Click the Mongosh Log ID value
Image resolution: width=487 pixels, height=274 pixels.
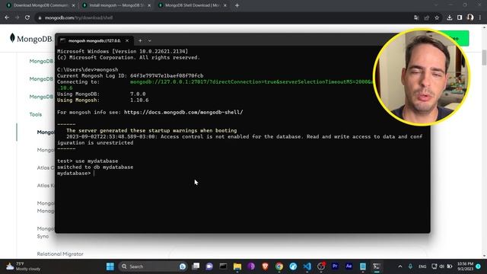[x=167, y=75]
